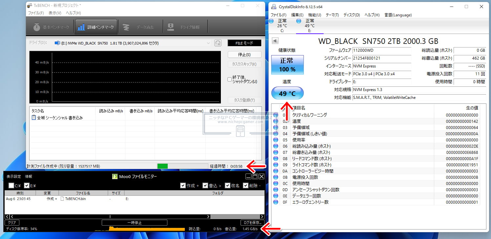Viewport: 491px width, 239px height.
Task: Open CrystalDiskInfo 機能(U) menu
Action: (x=314, y=15)
